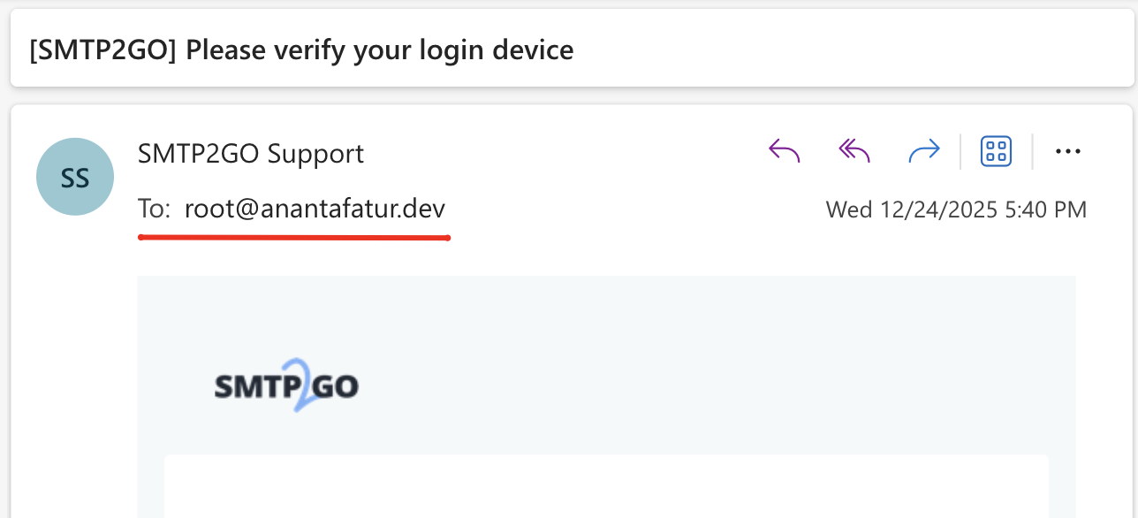Reply to the SMTP2GO Support email
This screenshot has width=1138, height=518.
tap(785, 152)
